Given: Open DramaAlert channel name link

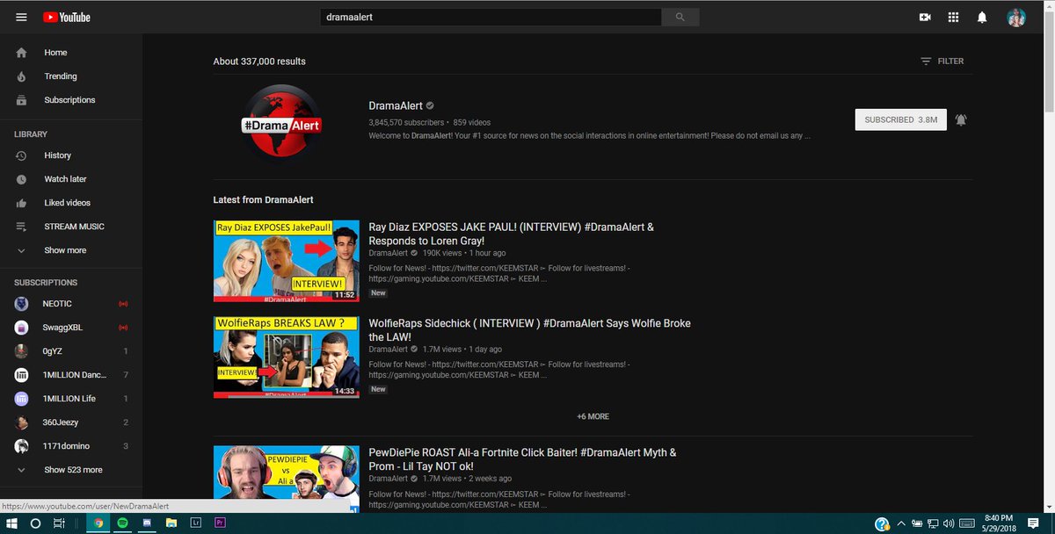Looking at the screenshot, I should [396, 105].
